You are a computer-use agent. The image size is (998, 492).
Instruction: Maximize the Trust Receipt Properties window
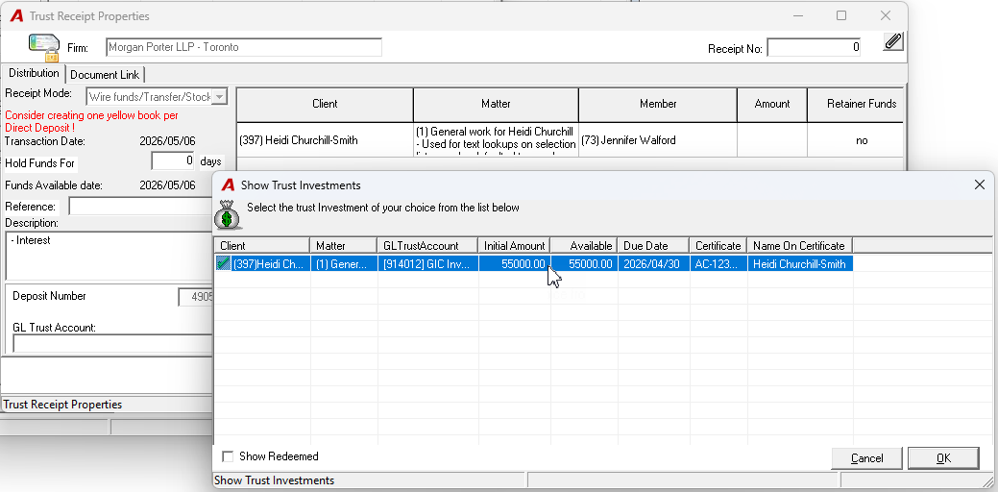[841, 15]
